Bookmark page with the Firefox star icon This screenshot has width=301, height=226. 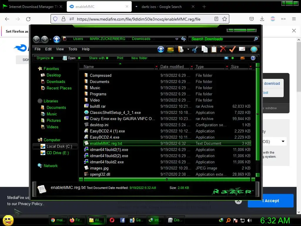point(224,19)
